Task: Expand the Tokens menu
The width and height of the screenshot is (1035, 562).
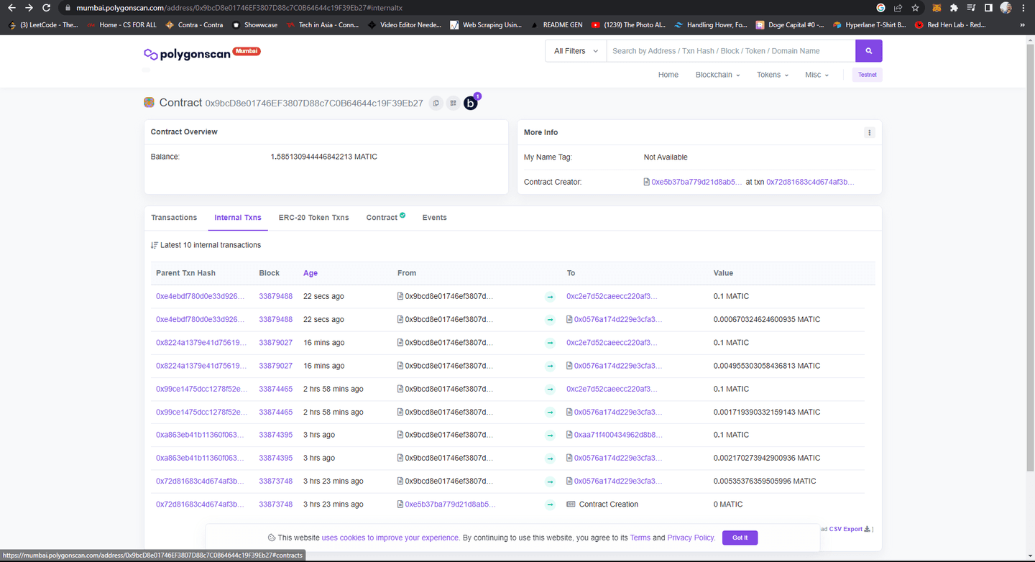Action: (772, 75)
